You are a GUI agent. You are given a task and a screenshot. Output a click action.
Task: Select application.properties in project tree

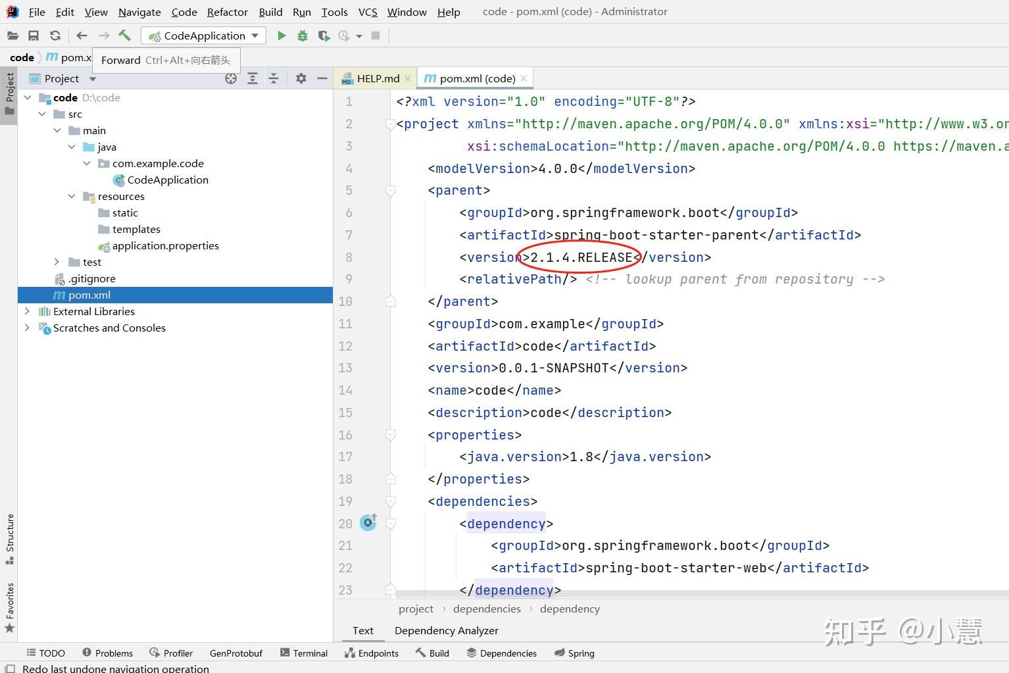coord(165,245)
